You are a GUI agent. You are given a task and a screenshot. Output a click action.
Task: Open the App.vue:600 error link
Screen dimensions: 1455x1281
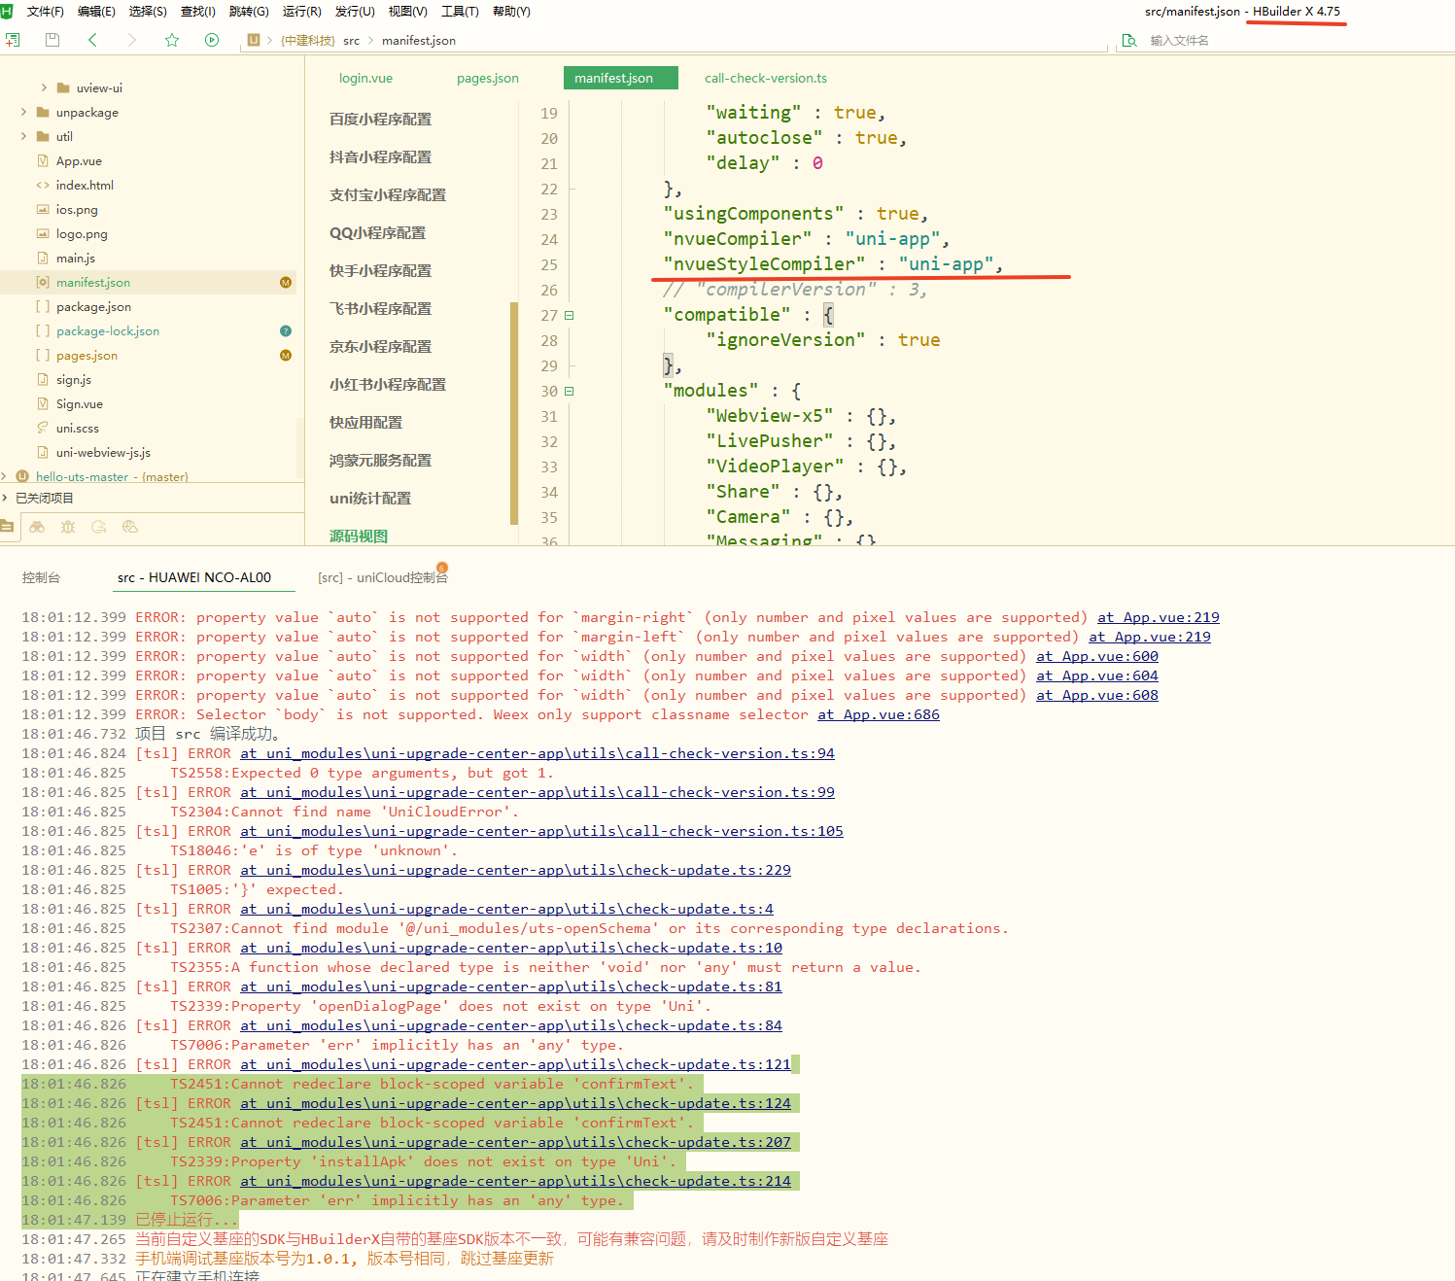tap(1097, 656)
